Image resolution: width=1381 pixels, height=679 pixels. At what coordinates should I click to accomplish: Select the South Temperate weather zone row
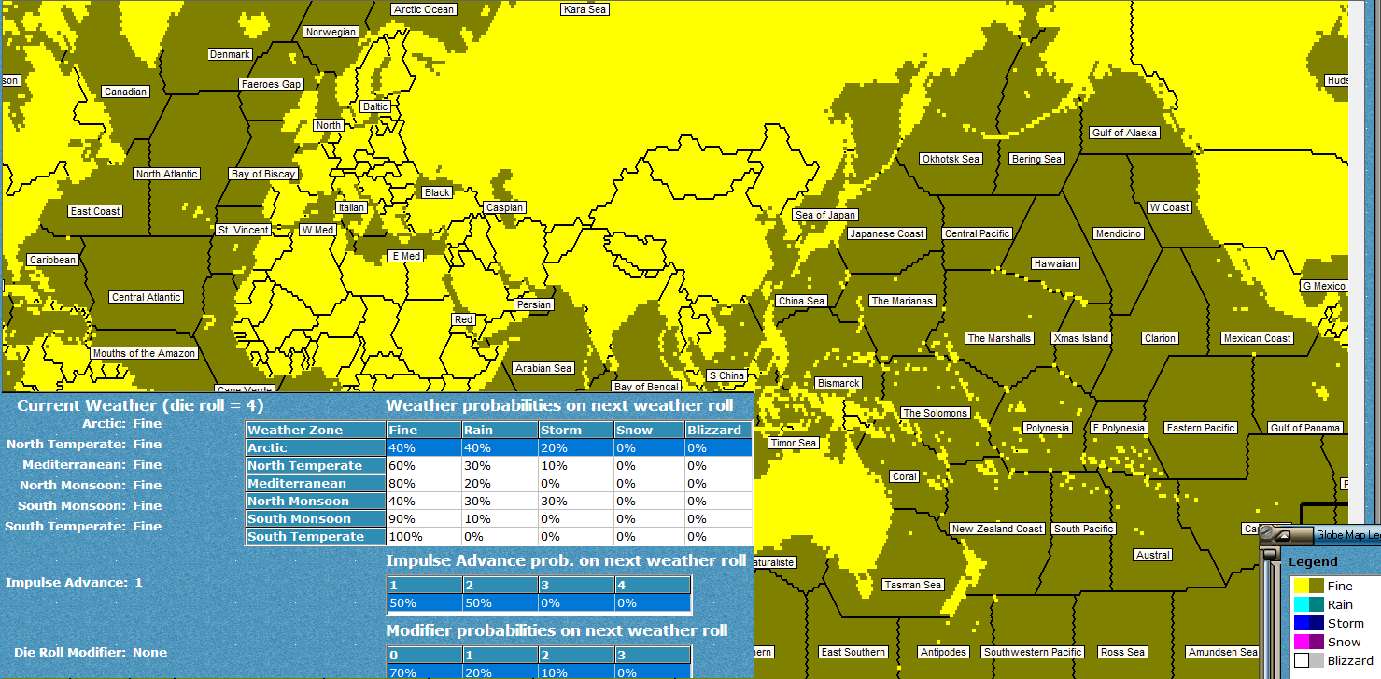[499, 536]
